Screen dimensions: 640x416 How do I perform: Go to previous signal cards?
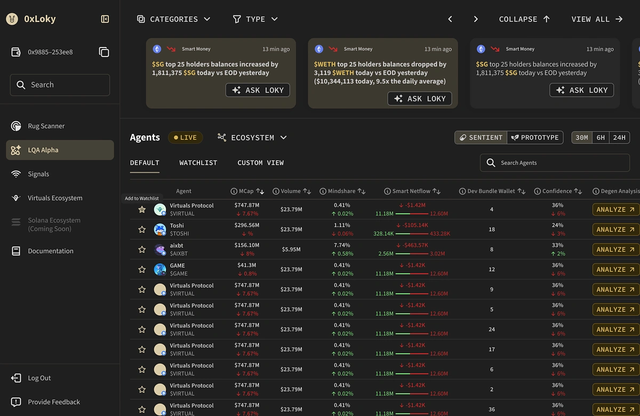click(x=450, y=19)
